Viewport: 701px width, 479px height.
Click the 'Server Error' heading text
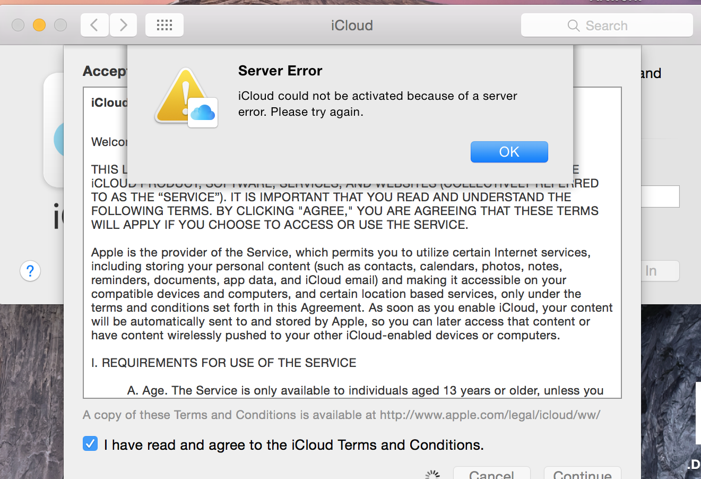[x=280, y=71]
